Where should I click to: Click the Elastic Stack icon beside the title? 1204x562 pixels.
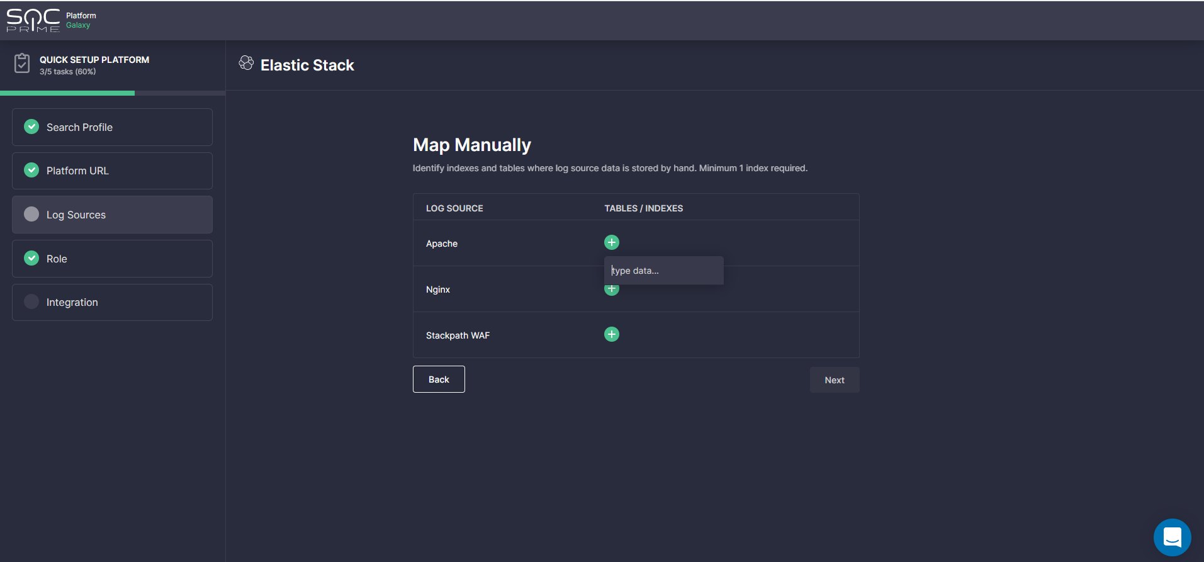[246, 63]
